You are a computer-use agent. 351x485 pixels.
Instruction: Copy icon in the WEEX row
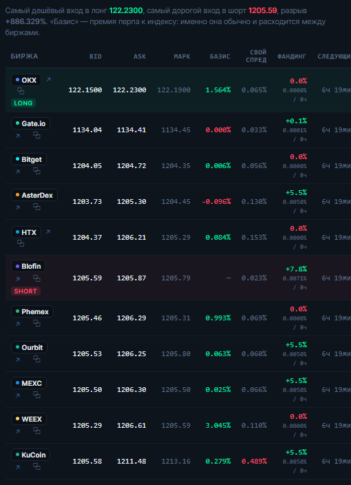(36, 431)
